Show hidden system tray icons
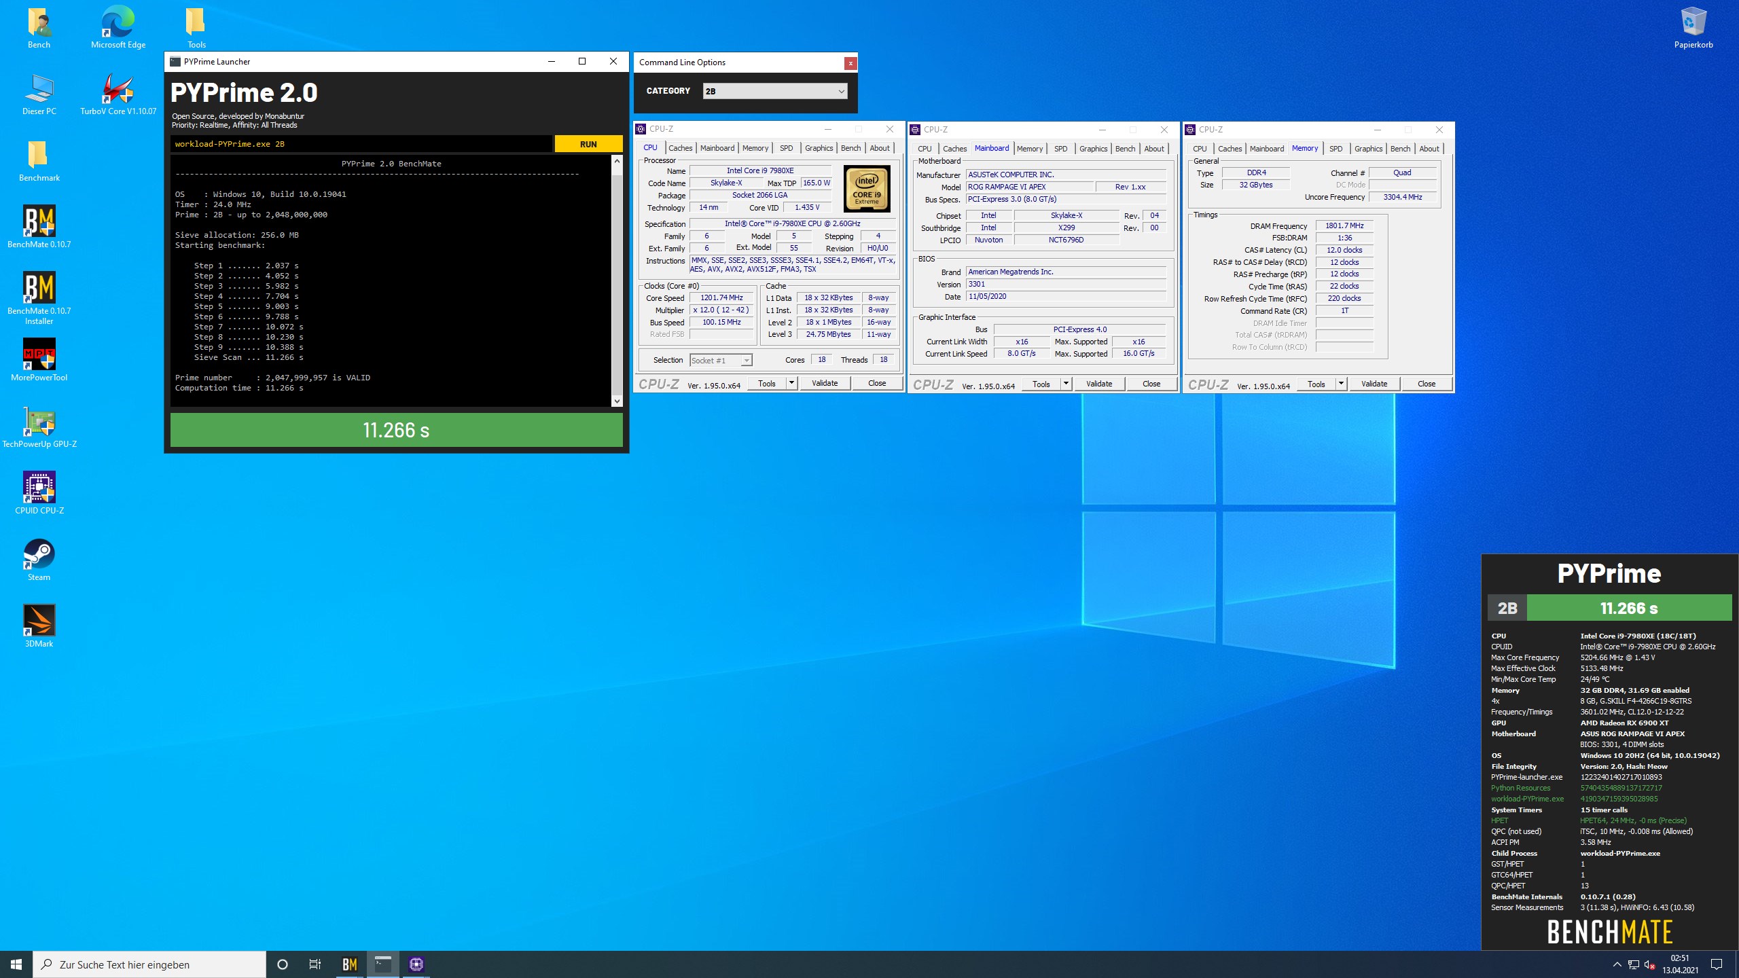Viewport: 1739px width, 978px height. pos(1617,965)
